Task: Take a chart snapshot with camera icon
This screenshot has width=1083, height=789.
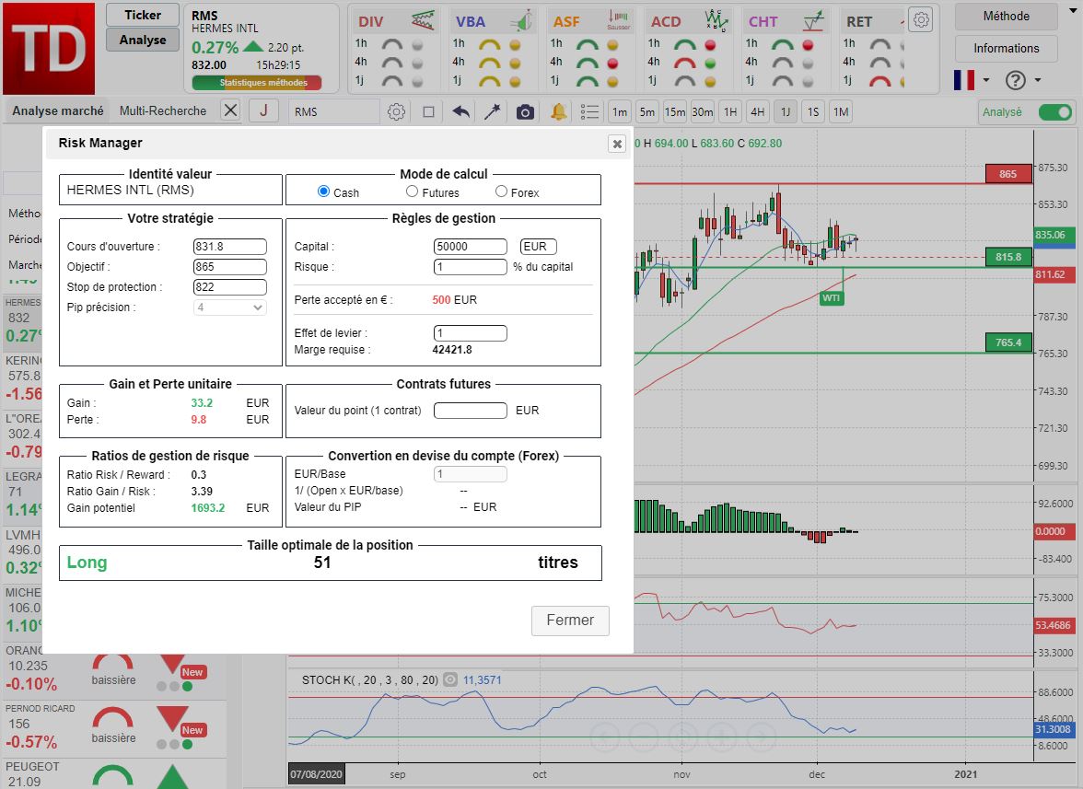Action: (x=525, y=111)
